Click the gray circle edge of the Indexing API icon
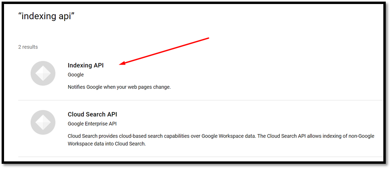391x169 pixels. click(31, 73)
